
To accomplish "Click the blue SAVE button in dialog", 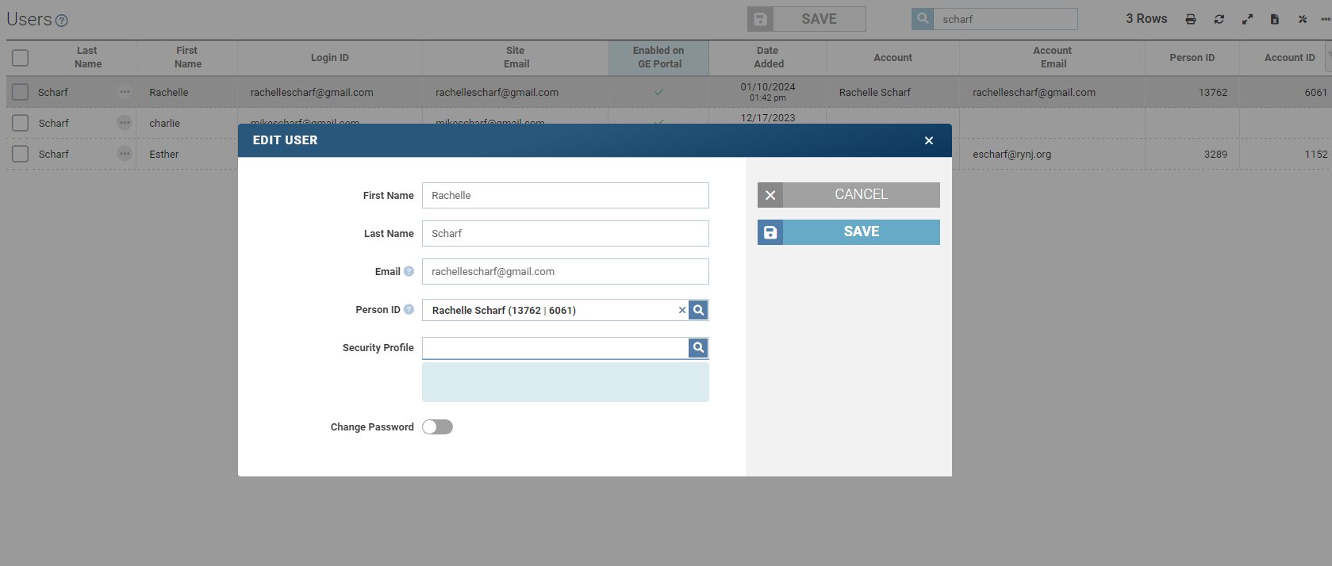I will [849, 232].
